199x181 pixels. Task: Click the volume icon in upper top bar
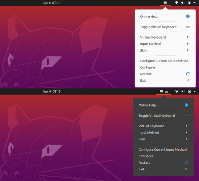[183, 3]
